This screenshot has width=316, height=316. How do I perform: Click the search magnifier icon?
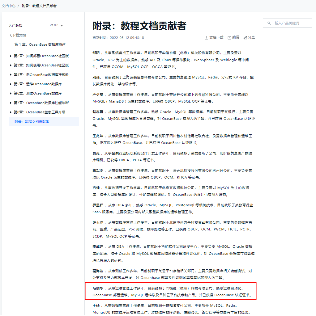[269, 23]
